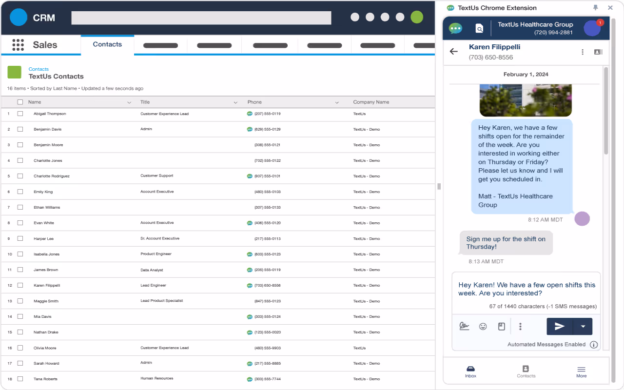Switch to the Contacts tab in the extension
The height and width of the screenshot is (390, 624).
tap(526, 370)
